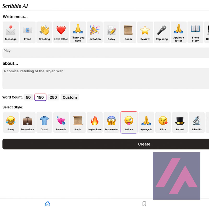Select the Inspirational fire style
Viewport: 209px width, 209px height.
(x=95, y=122)
